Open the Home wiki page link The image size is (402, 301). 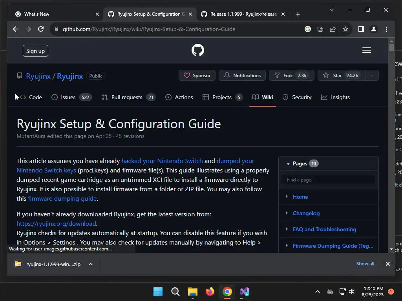pos(300,197)
